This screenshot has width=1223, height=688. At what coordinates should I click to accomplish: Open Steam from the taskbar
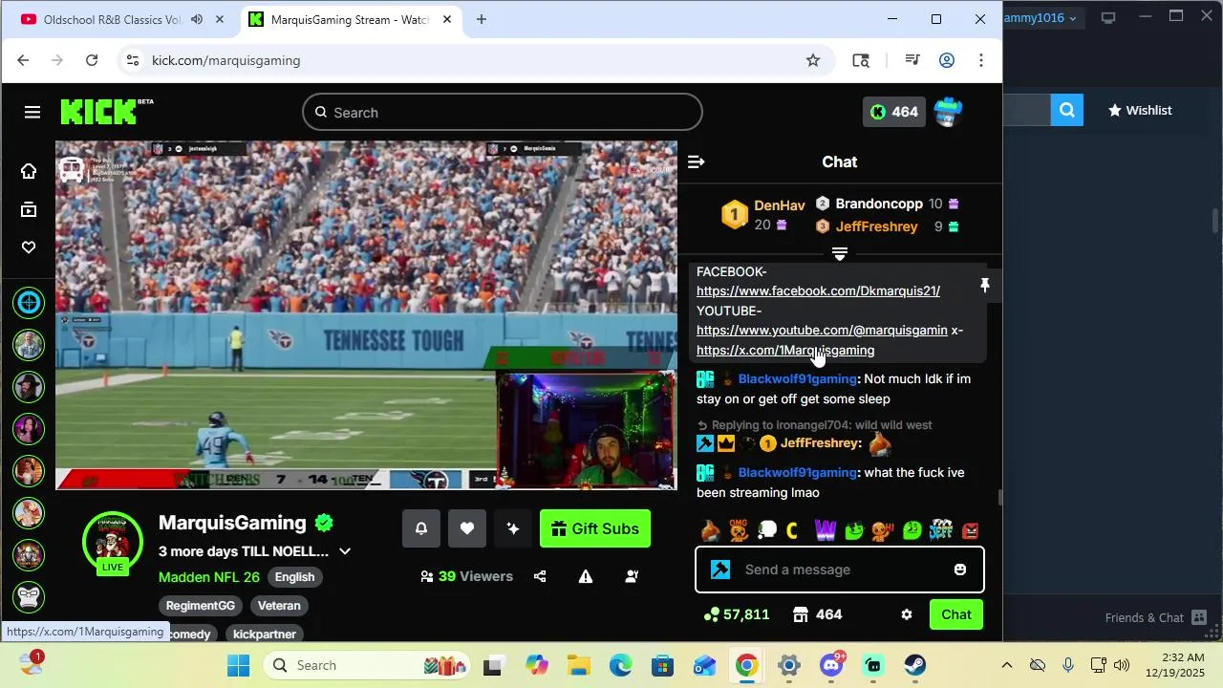point(915,666)
